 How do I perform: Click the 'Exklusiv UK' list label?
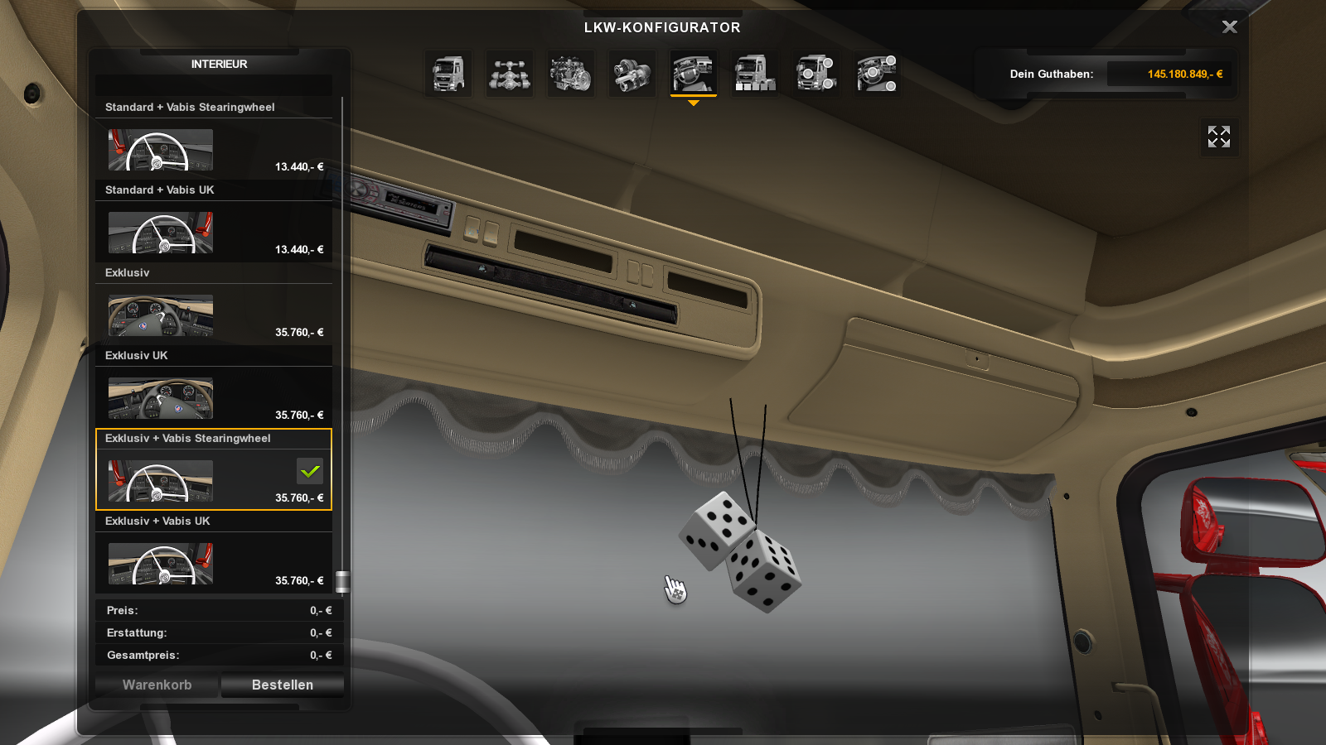(x=137, y=356)
